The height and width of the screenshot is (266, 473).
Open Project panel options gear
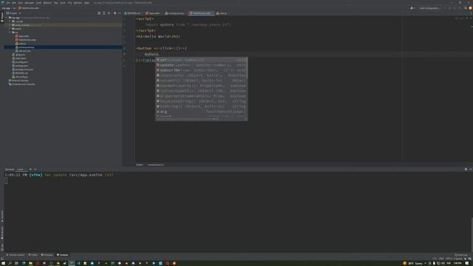pyautogui.click(x=115, y=13)
